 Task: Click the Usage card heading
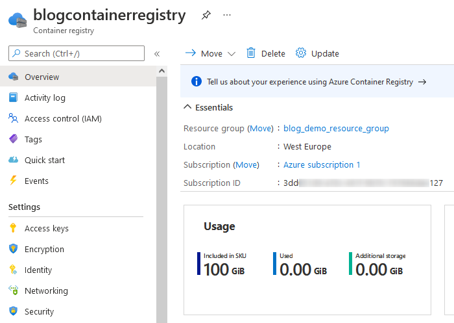coord(219,226)
